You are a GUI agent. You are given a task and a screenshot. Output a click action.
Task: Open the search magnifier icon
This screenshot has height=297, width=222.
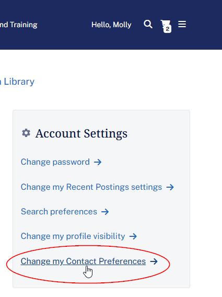click(x=148, y=24)
